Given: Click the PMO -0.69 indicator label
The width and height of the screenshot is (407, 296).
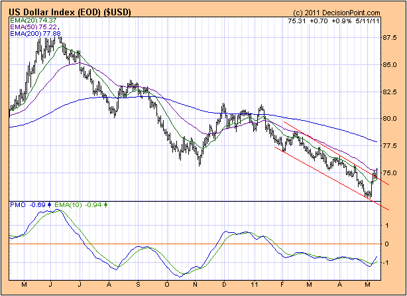Looking at the screenshot, I should click(25, 206).
